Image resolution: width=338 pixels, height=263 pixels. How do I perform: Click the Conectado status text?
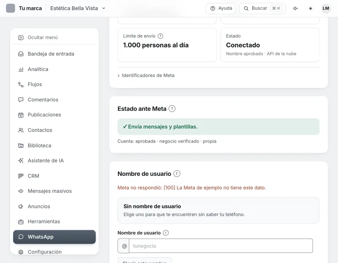pyautogui.click(x=243, y=45)
